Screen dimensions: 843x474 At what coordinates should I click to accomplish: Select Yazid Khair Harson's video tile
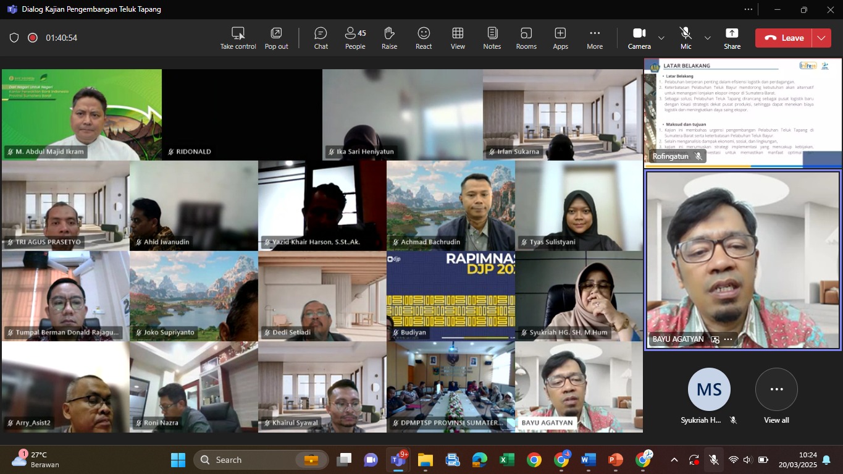[x=322, y=206]
